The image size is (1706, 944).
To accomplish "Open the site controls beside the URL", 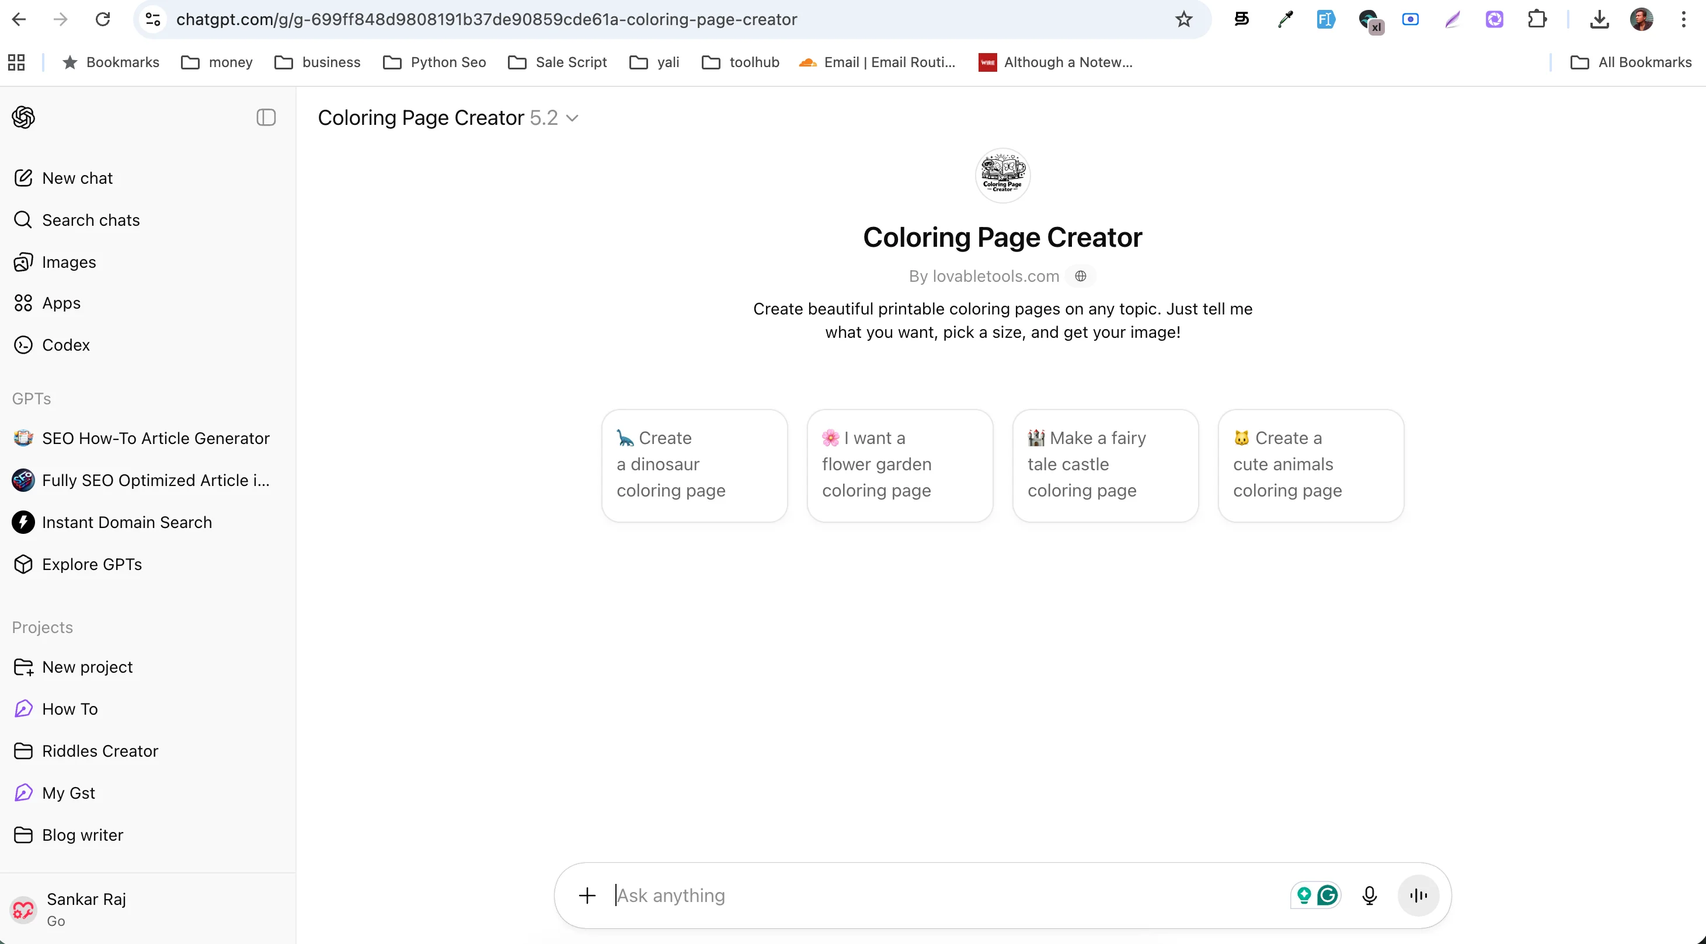I will pyautogui.click(x=152, y=19).
